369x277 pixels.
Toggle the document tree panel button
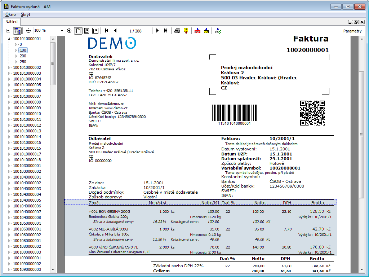pyautogui.click(x=17, y=31)
